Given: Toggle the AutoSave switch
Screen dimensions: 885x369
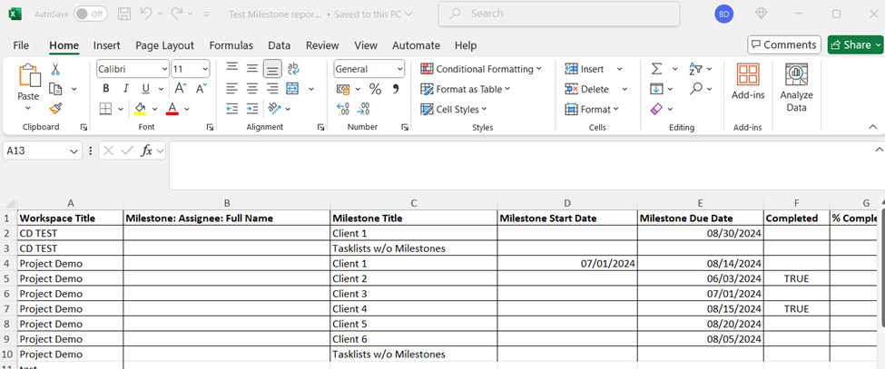Looking at the screenshot, I should coord(90,14).
